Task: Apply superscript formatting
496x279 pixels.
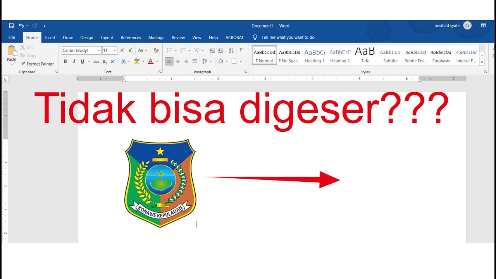Action: coord(113,61)
